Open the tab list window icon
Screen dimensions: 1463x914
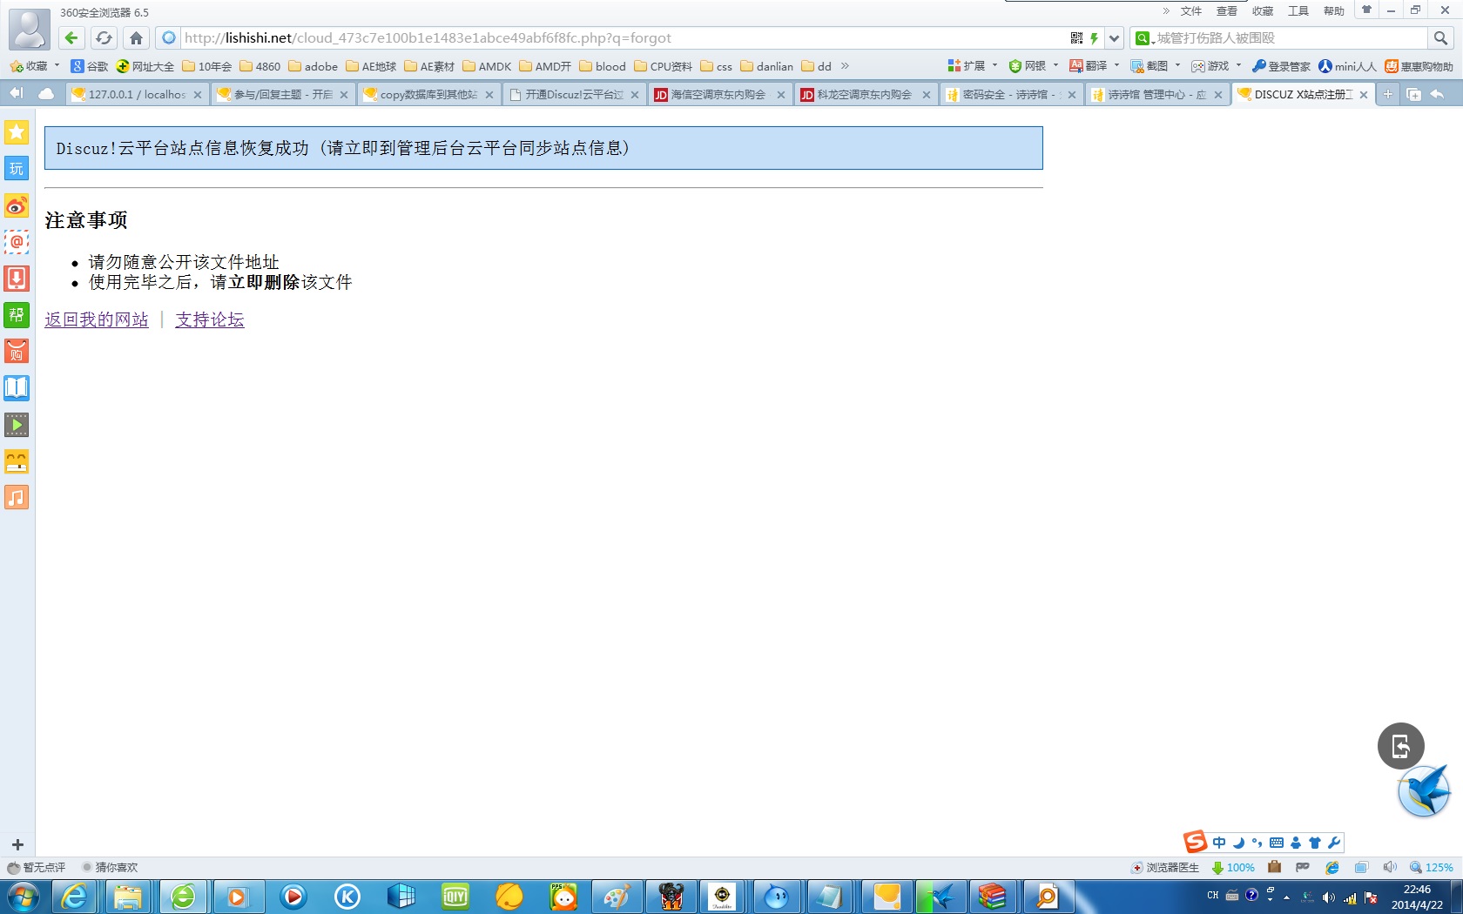[x=1413, y=94]
